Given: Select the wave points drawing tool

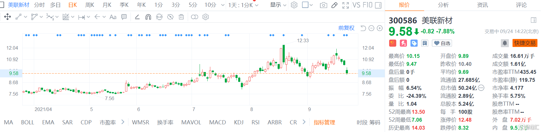Looking at the screenshot, I should (50, 17).
